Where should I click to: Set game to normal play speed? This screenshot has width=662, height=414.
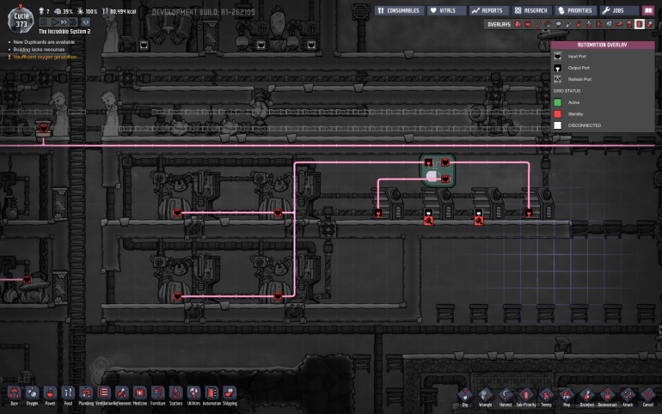pos(54,22)
